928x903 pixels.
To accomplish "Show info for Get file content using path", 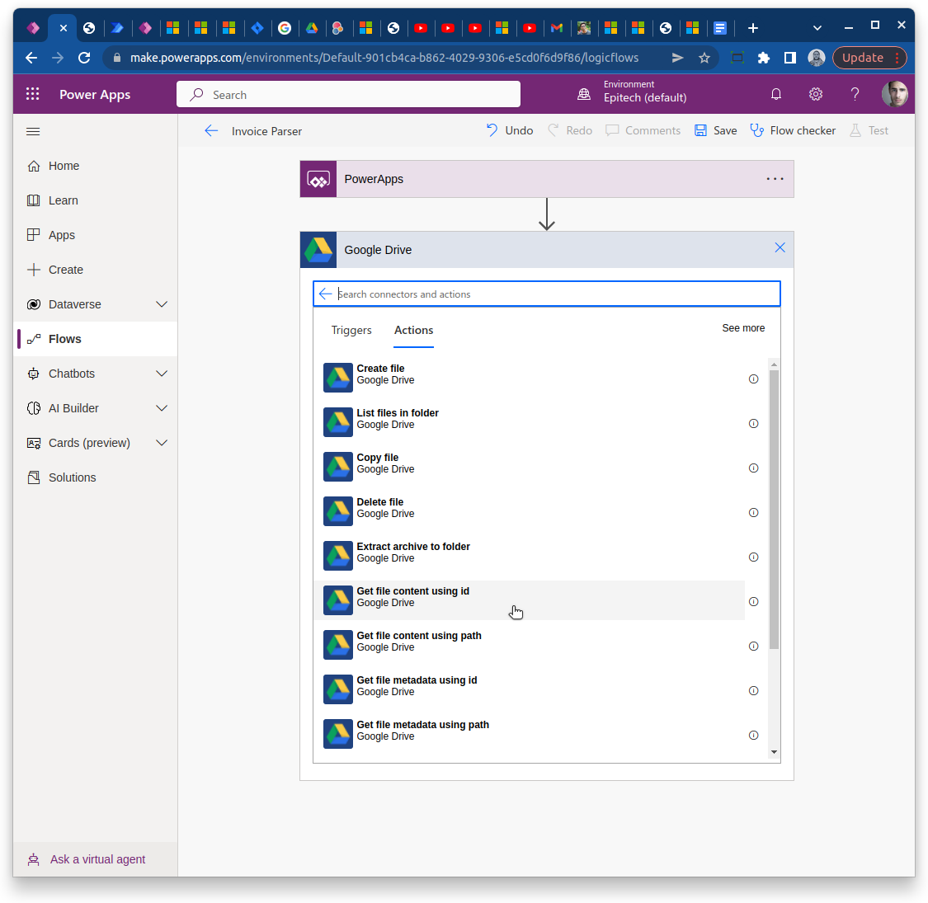I will (753, 647).
